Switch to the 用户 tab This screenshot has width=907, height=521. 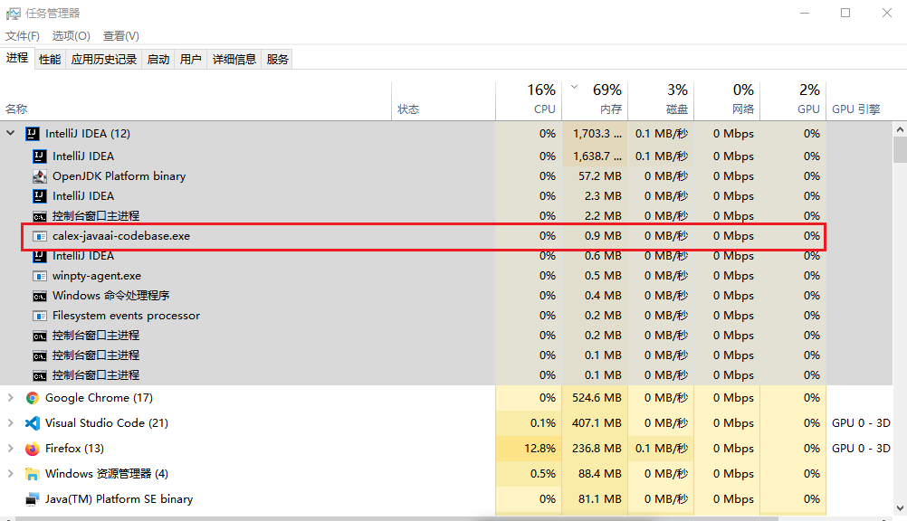(x=190, y=59)
